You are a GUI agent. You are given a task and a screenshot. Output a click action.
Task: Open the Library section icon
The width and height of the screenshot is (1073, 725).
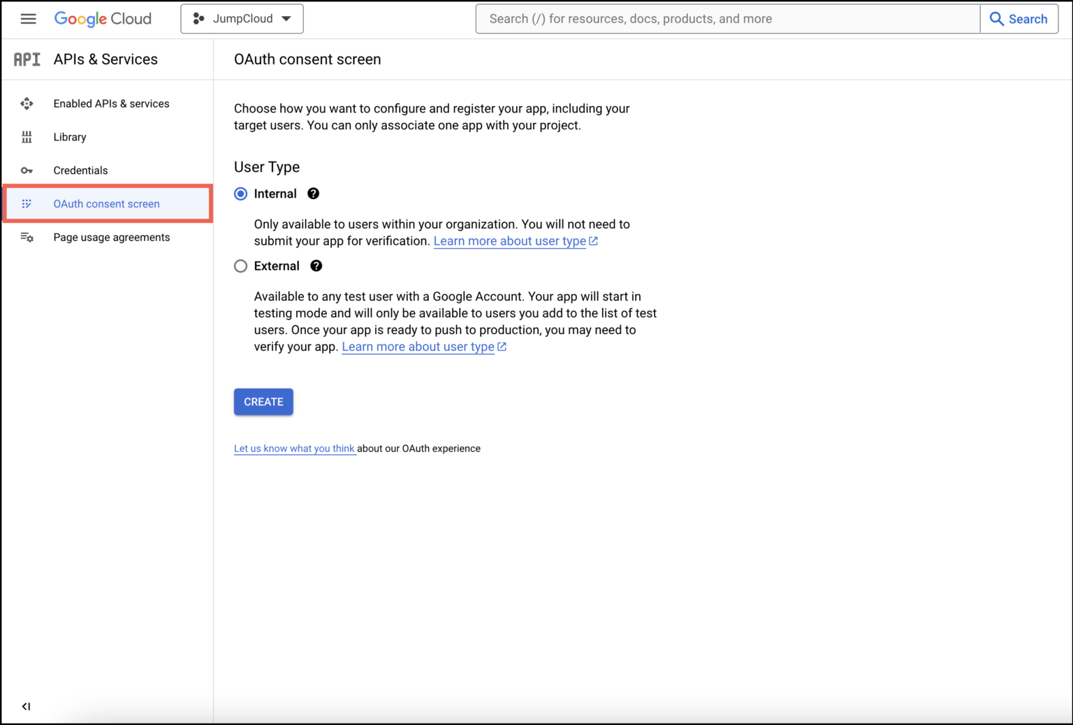tap(27, 137)
